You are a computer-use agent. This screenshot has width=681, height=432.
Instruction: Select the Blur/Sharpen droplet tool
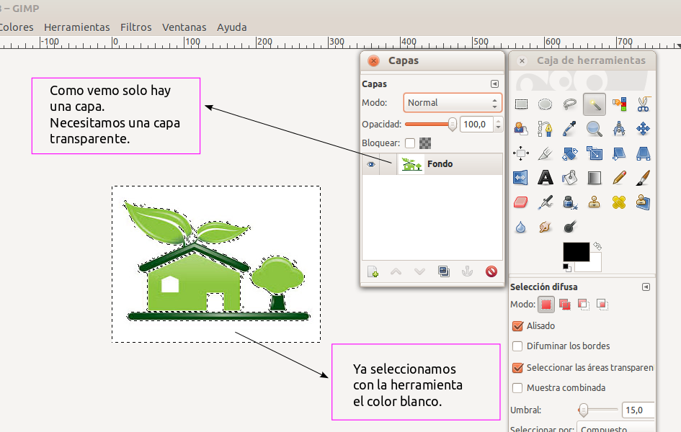(521, 227)
